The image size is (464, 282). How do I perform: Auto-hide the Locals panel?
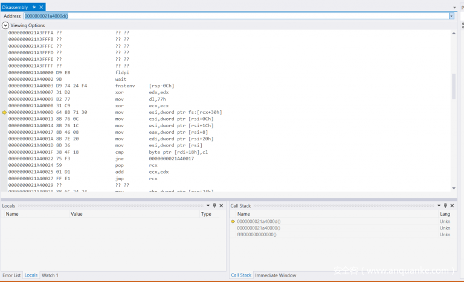214,205
